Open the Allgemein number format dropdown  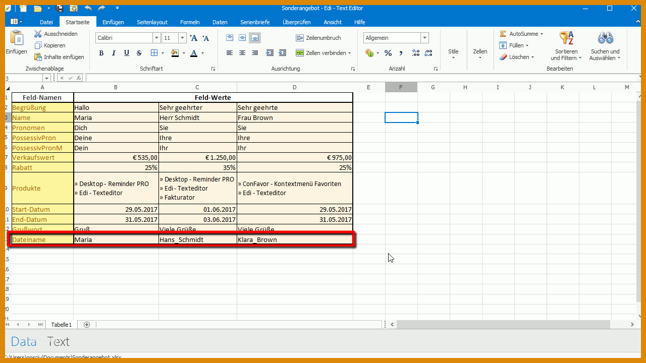425,38
